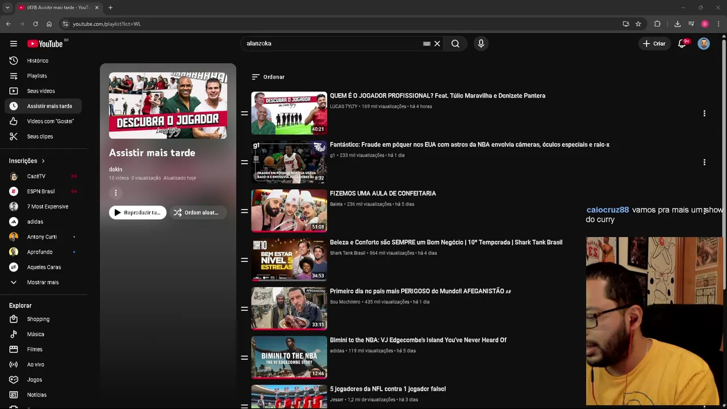Click Reproduzir tudo play button

138,212
